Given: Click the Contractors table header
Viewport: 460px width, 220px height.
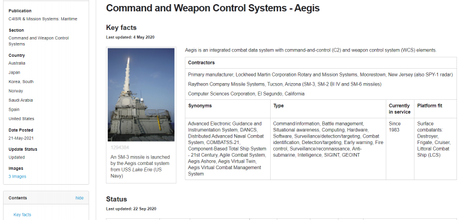Looking at the screenshot, I should click(x=201, y=62).
